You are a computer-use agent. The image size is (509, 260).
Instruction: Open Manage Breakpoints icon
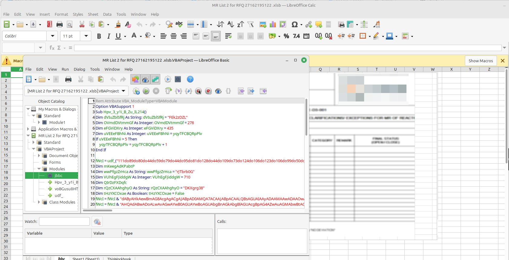tap(208, 91)
